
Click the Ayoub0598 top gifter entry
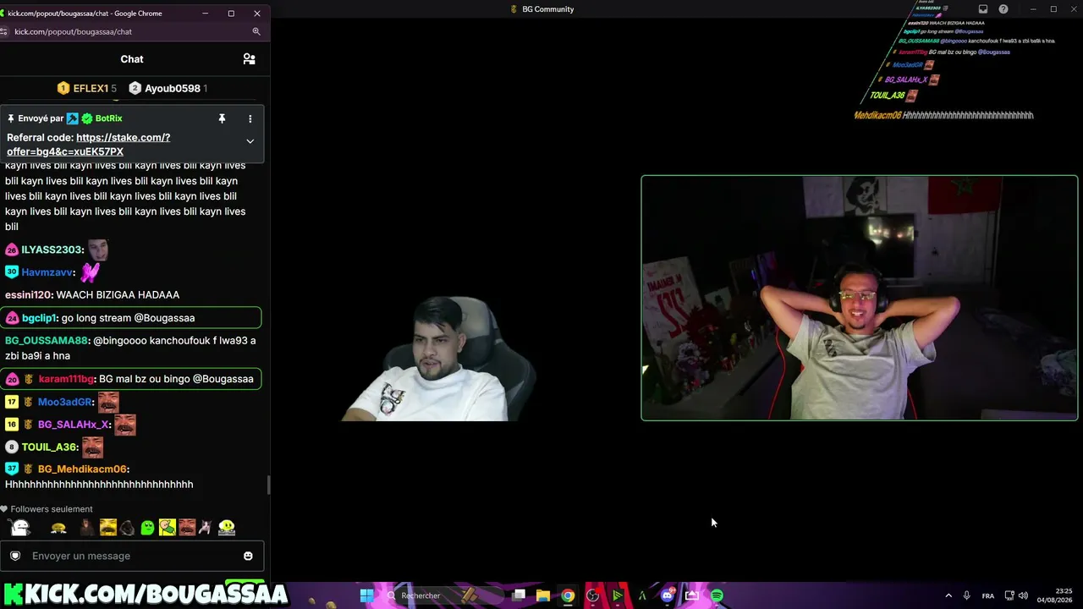click(168, 88)
